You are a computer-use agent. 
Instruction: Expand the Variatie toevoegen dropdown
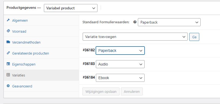tap(135, 37)
